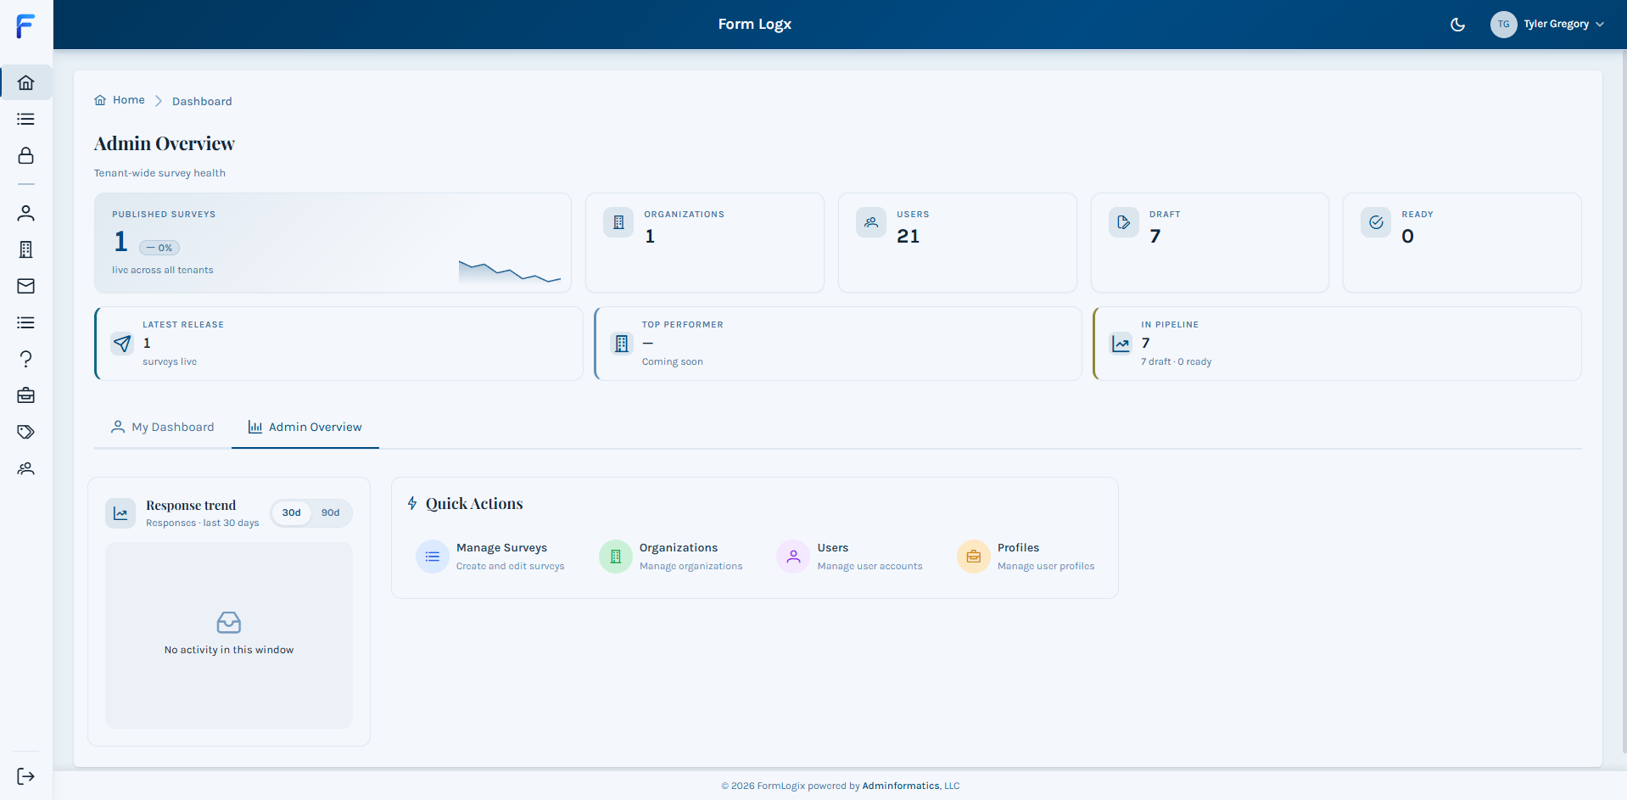Click the Form Logx F logo
This screenshot has height=800, width=1627.
(25, 25)
